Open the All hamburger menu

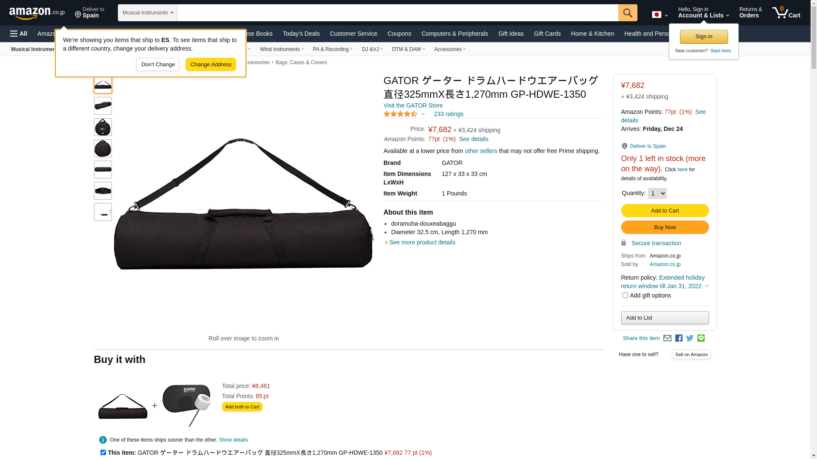[19, 34]
